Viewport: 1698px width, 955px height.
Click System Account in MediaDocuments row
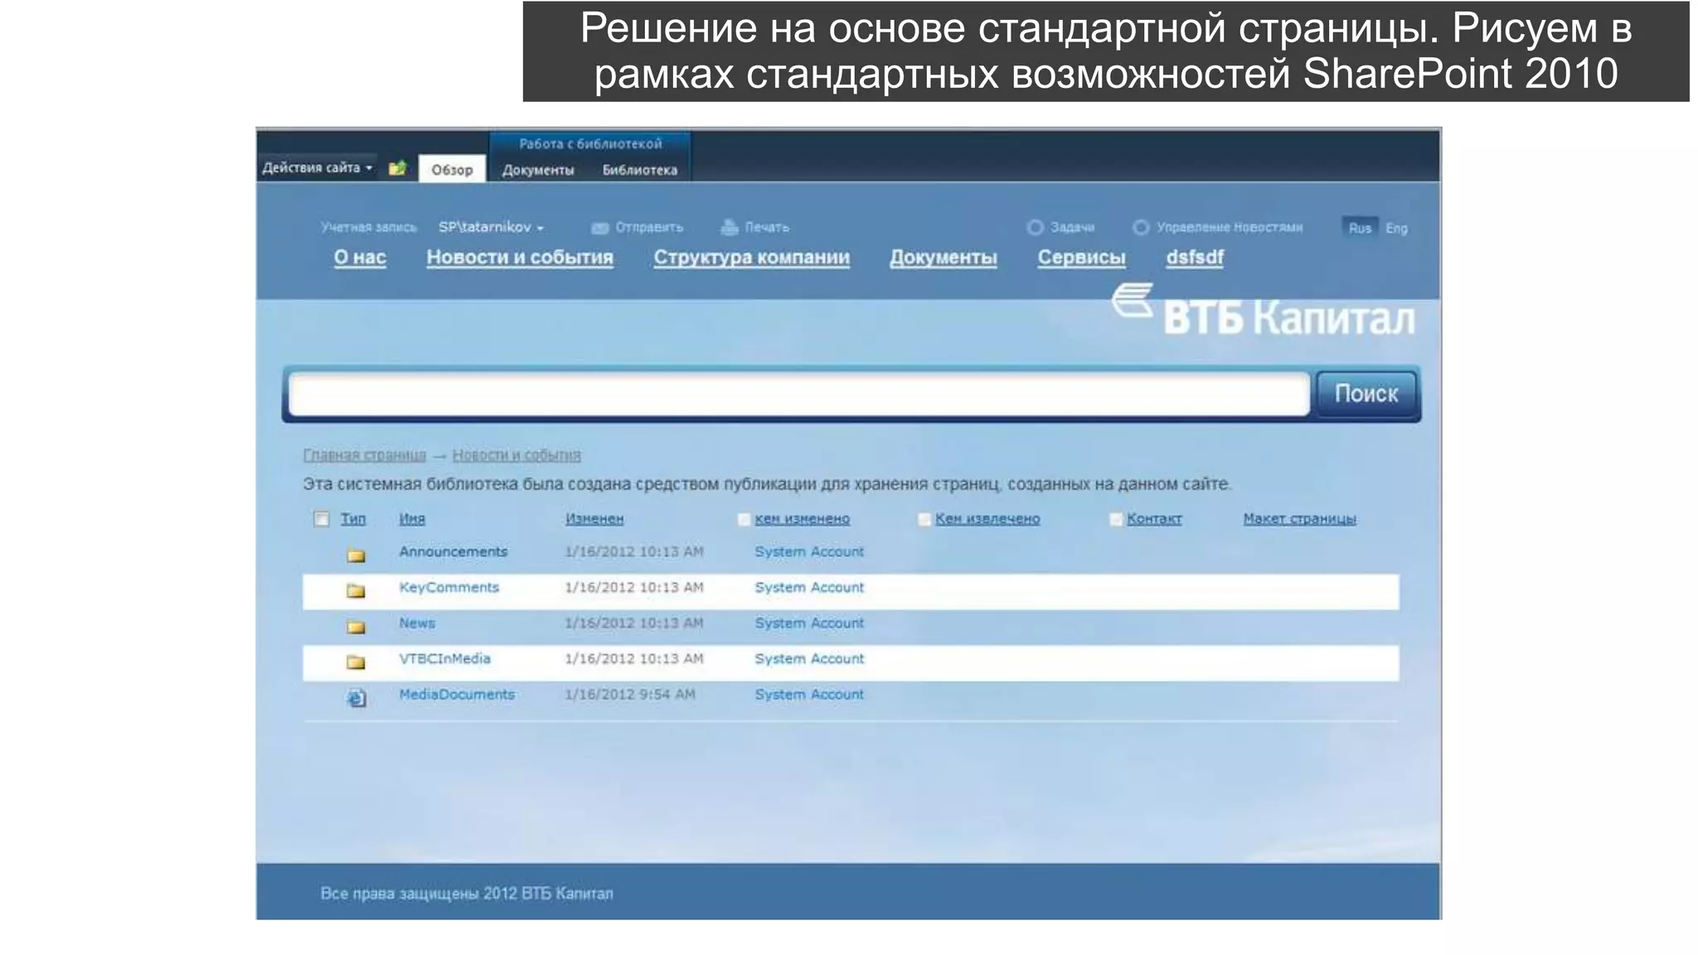click(809, 694)
